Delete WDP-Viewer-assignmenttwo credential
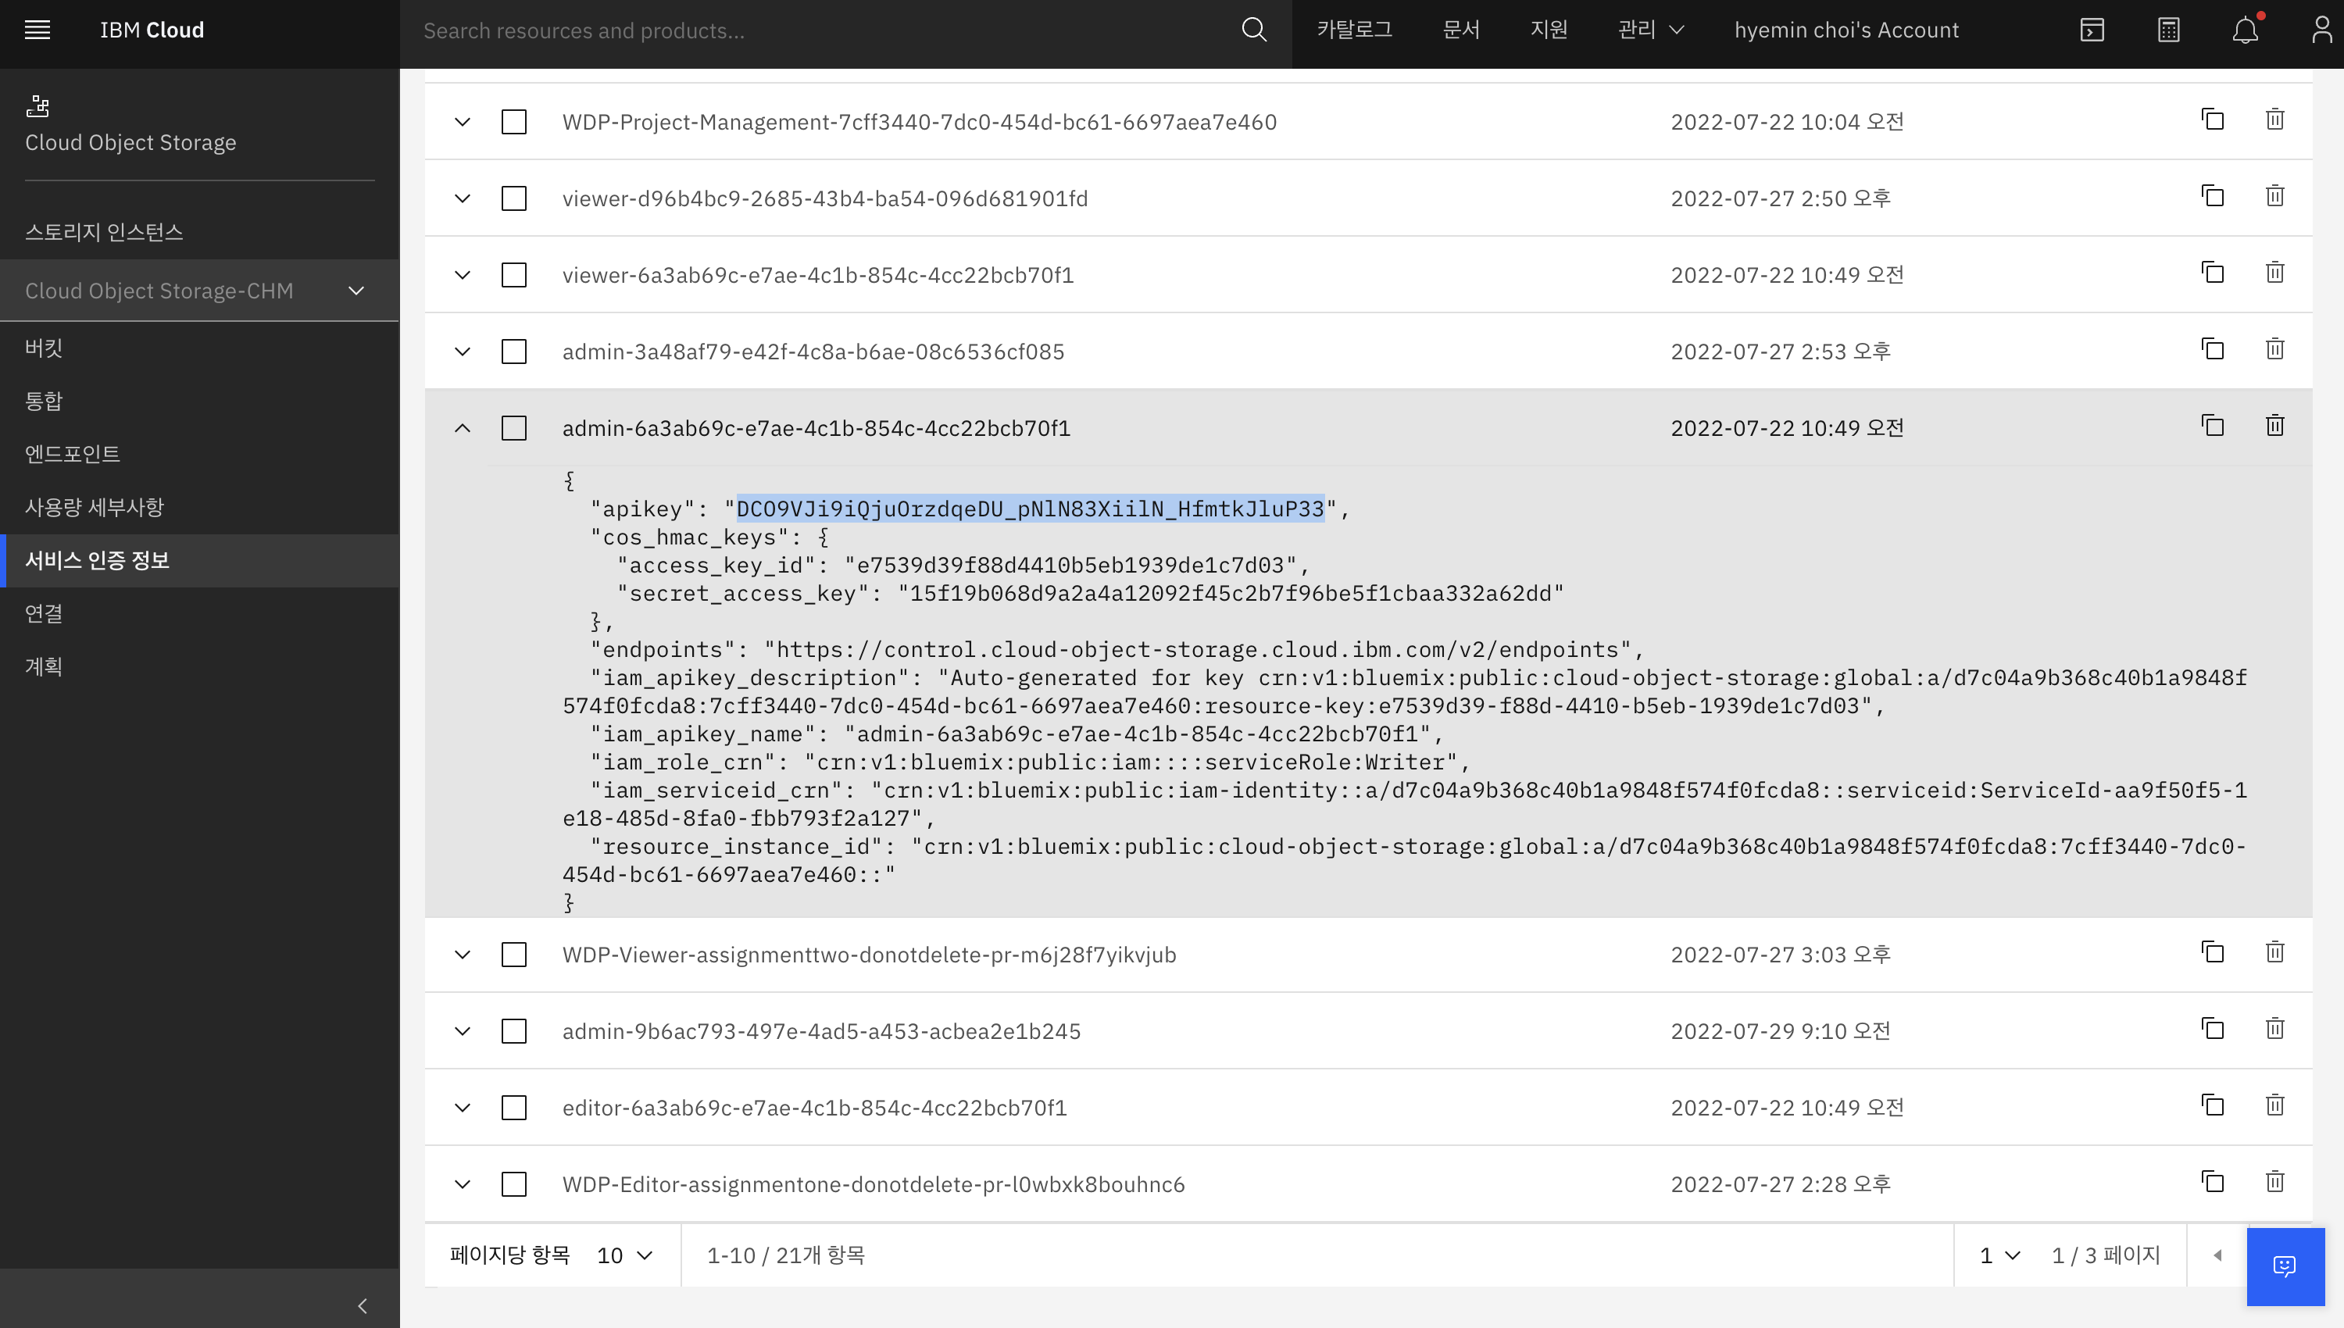Screen dimensions: 2344x1328 click(2274, 952)
